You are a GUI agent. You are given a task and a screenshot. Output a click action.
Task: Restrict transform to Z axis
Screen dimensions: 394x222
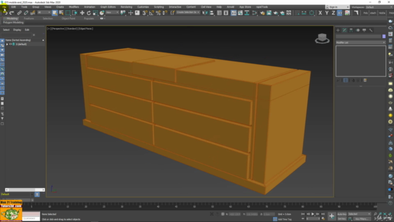[x=333, y=13]
